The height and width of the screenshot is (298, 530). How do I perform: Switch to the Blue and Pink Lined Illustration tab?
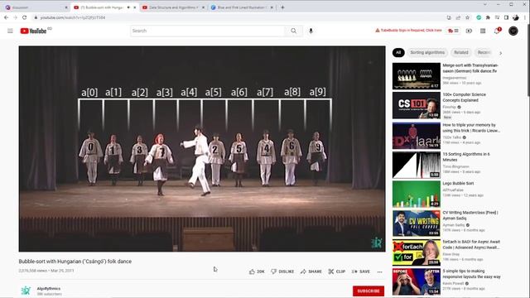242,7
